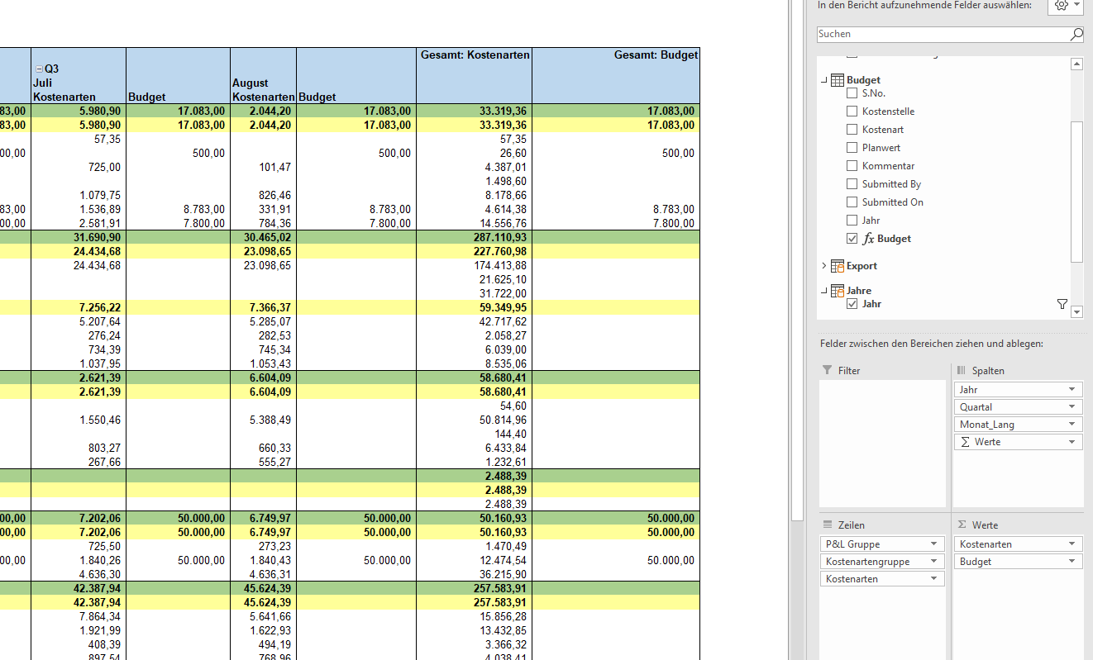Check the Kostenart field checkbox
The height and width of the screenshot is (660, 1093).
pos(852,130)
